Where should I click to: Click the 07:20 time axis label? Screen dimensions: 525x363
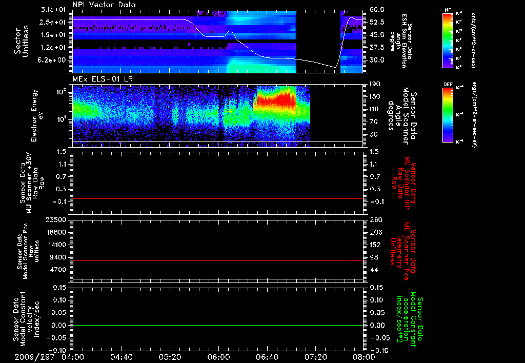pyautogui.click(x=315, y=357)
